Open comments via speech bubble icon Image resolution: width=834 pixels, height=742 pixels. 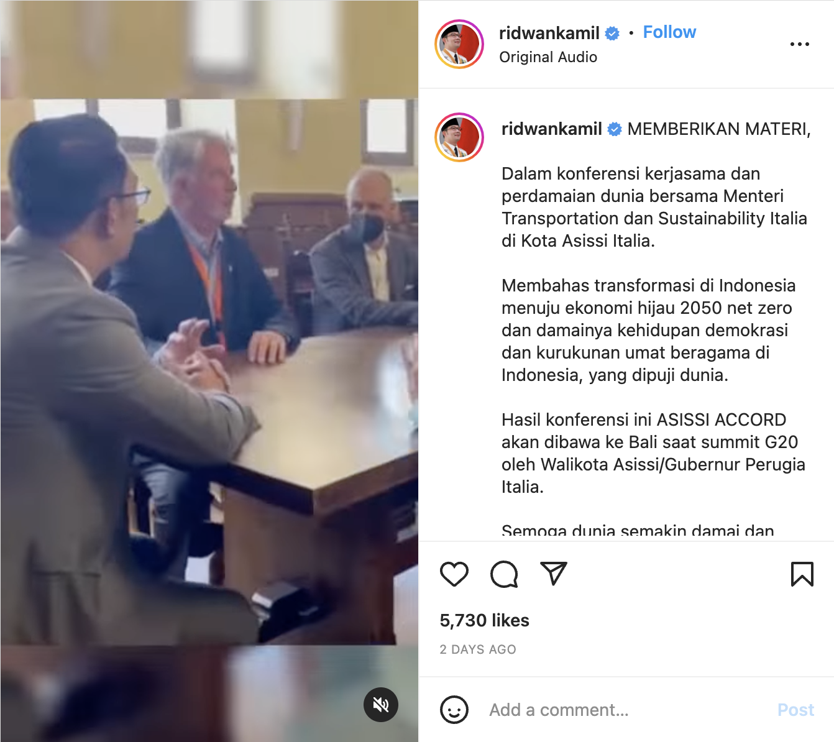coord(504,574)
